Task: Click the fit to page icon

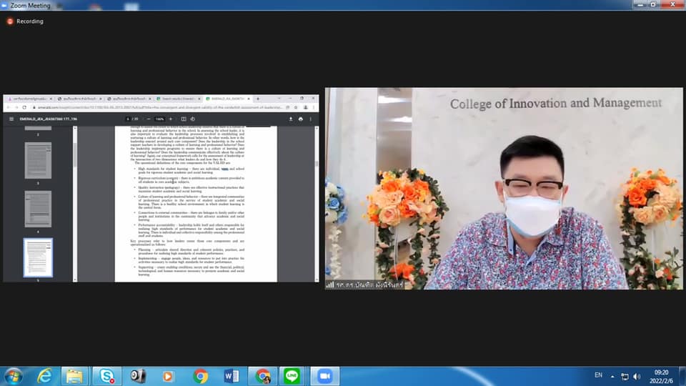Action: coord(183,119)
